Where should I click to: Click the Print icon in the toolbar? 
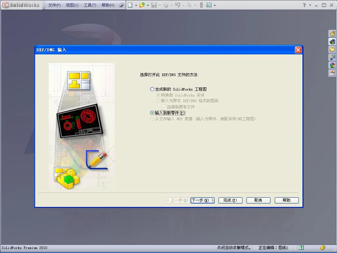(x=166, y=5)
